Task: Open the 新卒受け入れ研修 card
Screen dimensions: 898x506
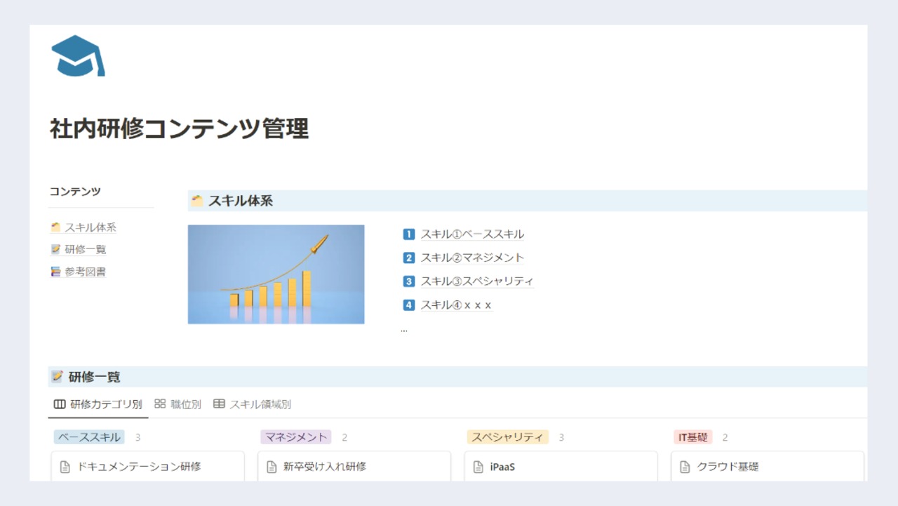Action: coord(354,467)
